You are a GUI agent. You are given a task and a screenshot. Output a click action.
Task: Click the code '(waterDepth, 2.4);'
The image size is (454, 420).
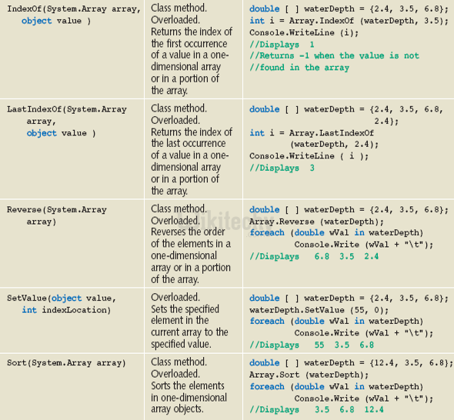[x=334, y=144]
